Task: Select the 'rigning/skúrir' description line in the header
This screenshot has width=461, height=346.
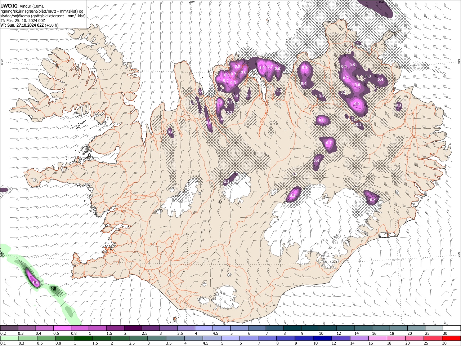Action: [42, 11]
